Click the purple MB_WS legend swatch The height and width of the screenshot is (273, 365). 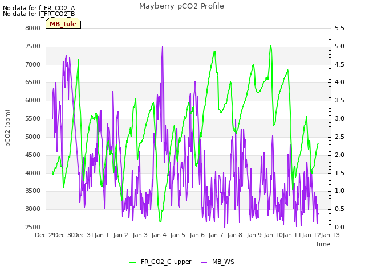[204, 263]
